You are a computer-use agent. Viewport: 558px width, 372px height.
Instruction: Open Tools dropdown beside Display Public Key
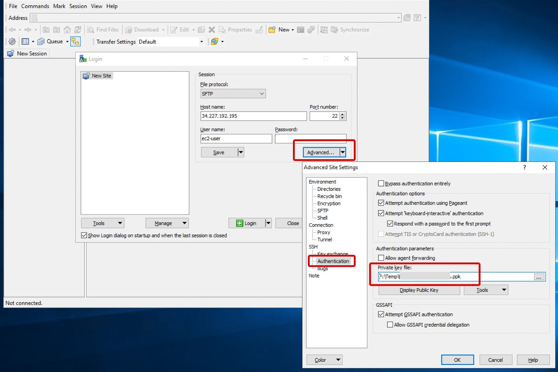(x=486, y=290)
